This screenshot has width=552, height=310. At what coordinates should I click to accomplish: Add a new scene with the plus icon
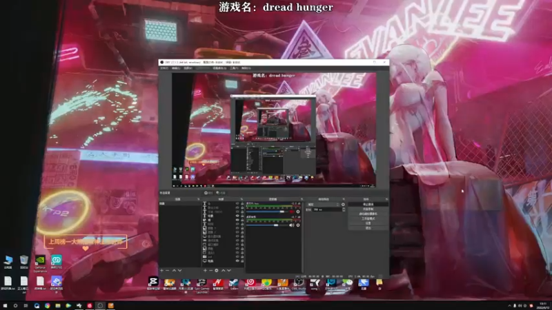tap(161, 270)
